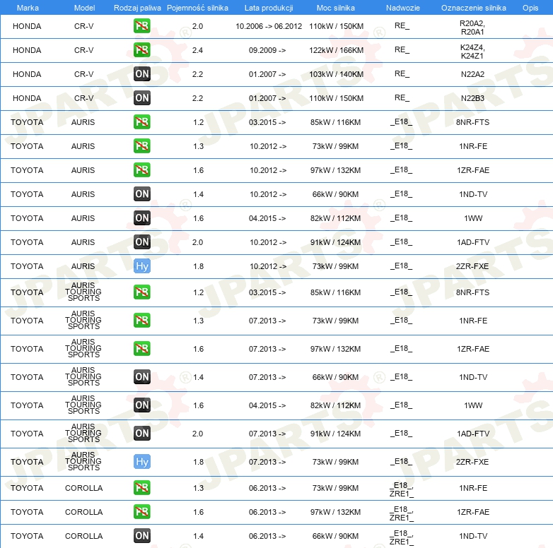This screenshot has width=553, height=548.
Task: Click 'RE_' body code in the CR-V 2.0 row
Action: pyautogui.click(x=402, y=25)
